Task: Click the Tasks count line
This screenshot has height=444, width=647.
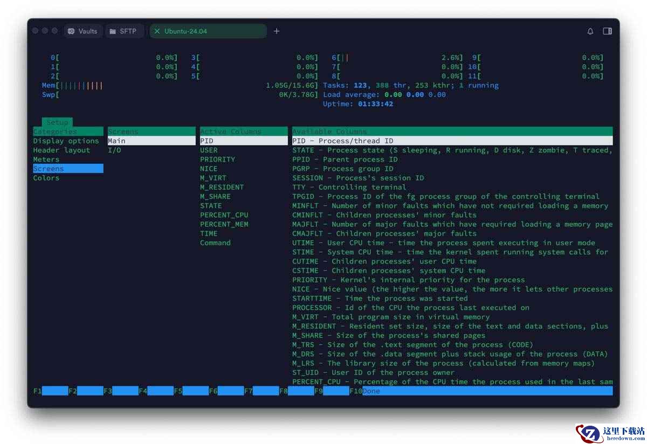Action: (411, 85)
